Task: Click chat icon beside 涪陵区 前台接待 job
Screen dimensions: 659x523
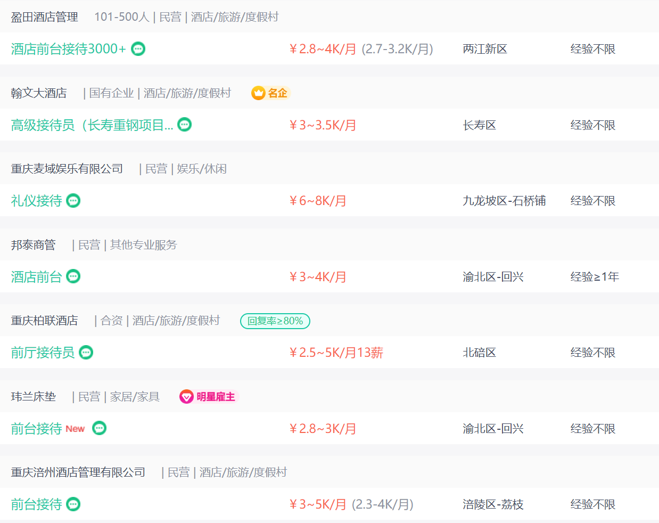Action: click(73, 504)
